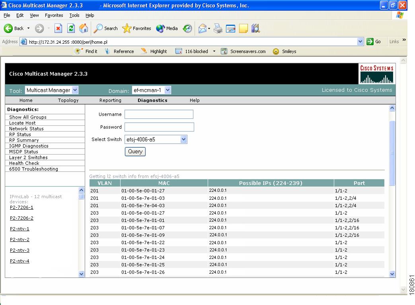Click the Forward navigation arrow
Viewport: 415px width, 305px height.
pyautogui.click(x=39, y=28)
